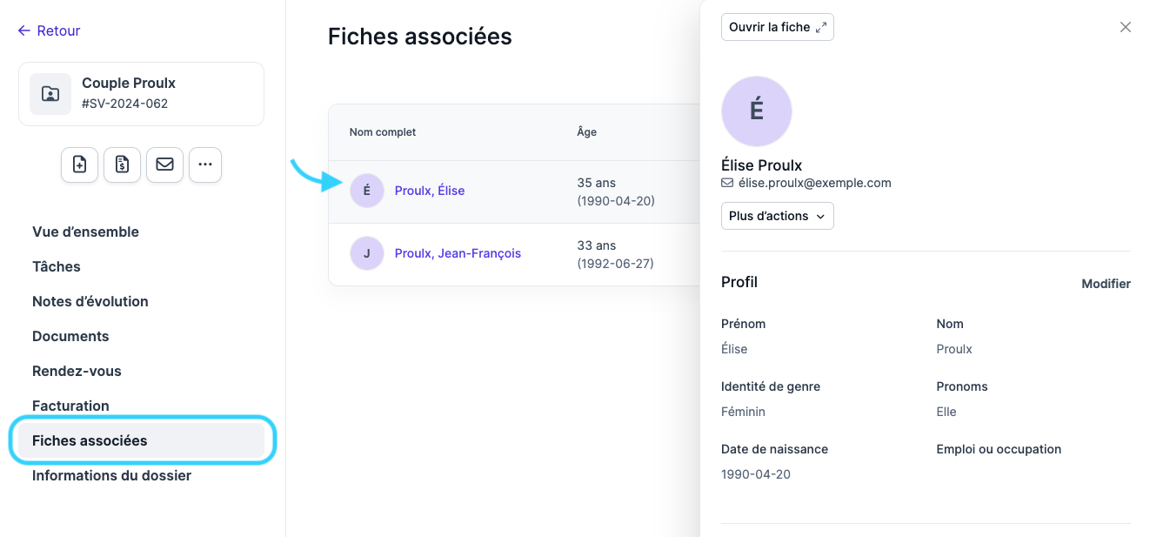Open Proulx, Jean-François record link
Image resolution: width=1150 pixels, height=537 pixels.
458,253
